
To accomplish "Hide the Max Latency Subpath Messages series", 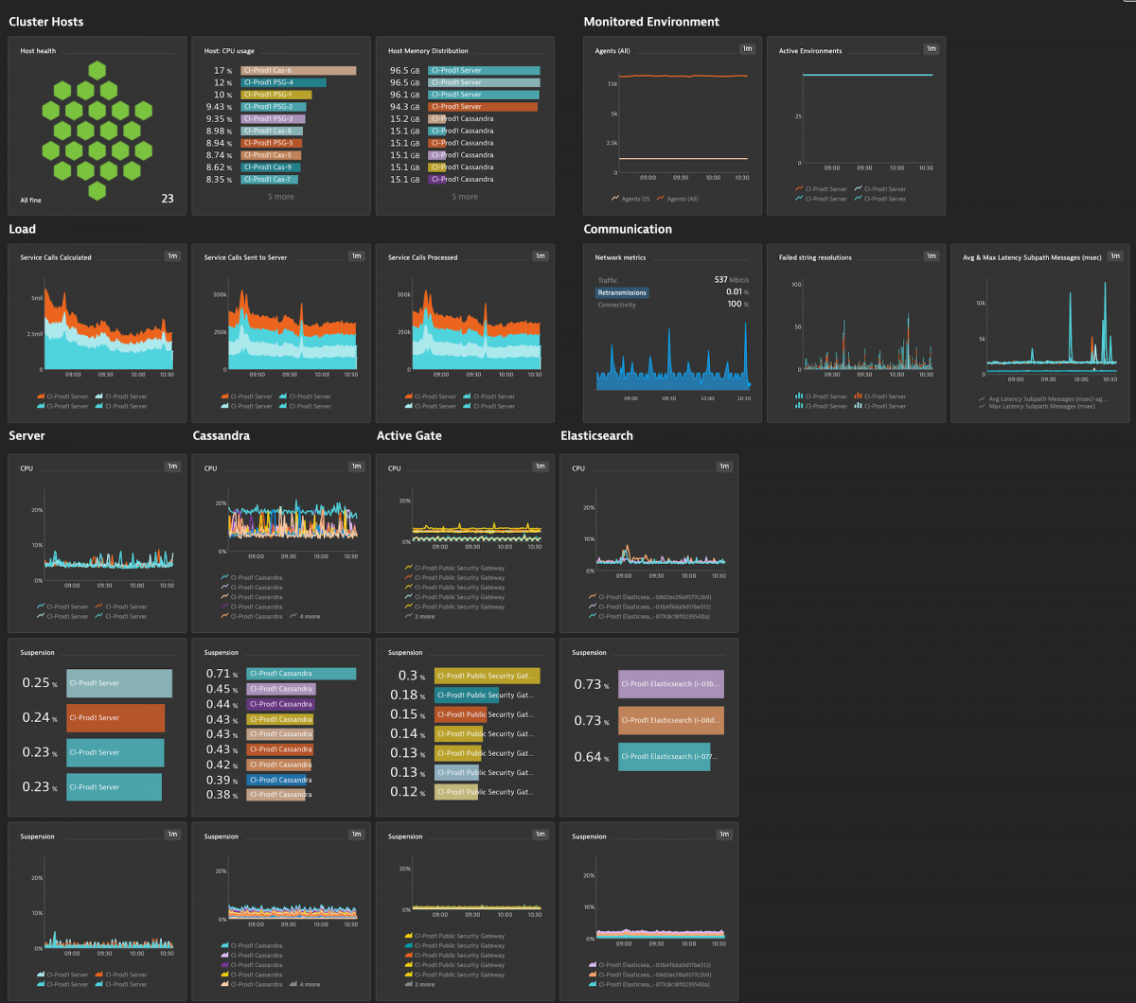I will (1032, 407).
